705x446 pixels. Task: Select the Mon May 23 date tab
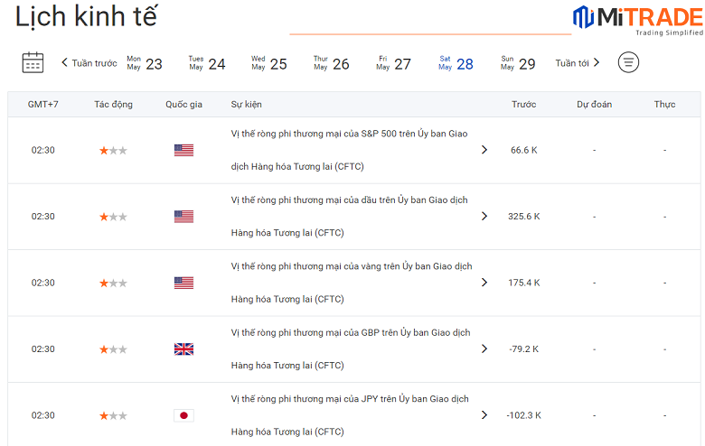click(x=145, y=63)
